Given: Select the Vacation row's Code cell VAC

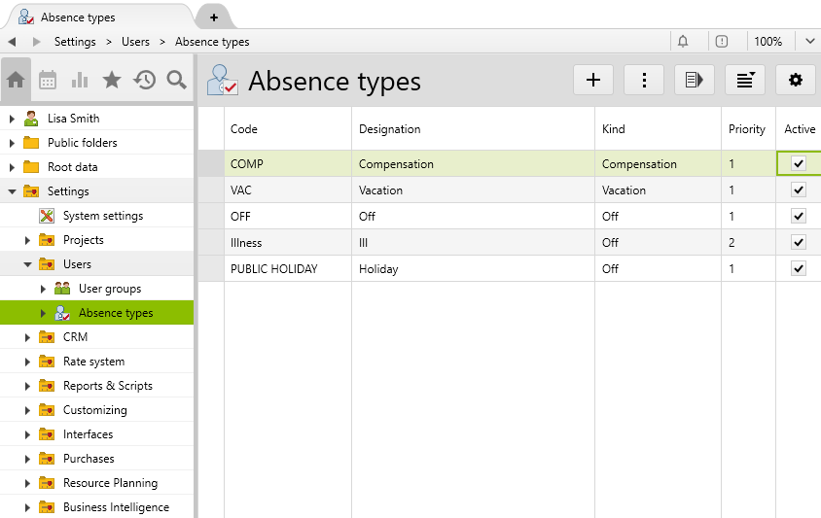Looking at the screenshot, I should pos(241,190).
